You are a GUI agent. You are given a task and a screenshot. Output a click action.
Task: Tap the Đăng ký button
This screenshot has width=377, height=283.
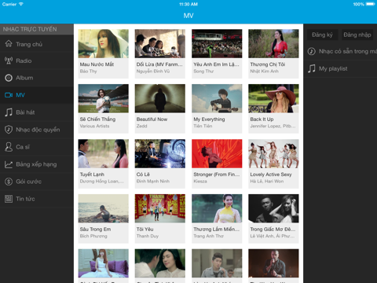coord(322,35)
